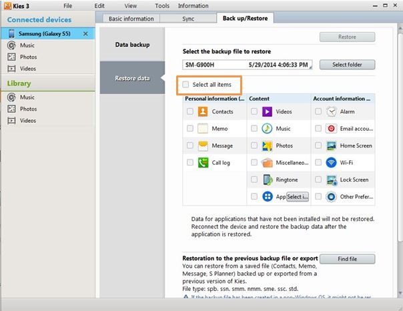Image resolution: width=403 pixels, height=311 pixels.
Task: Click the Connected devices Photos icon
Action: 11,57
